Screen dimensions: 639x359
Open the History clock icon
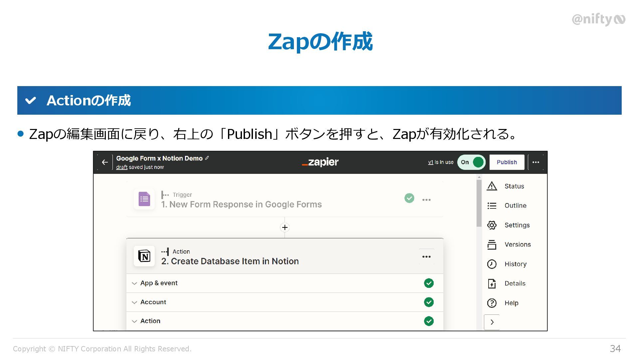pos(492,264)
